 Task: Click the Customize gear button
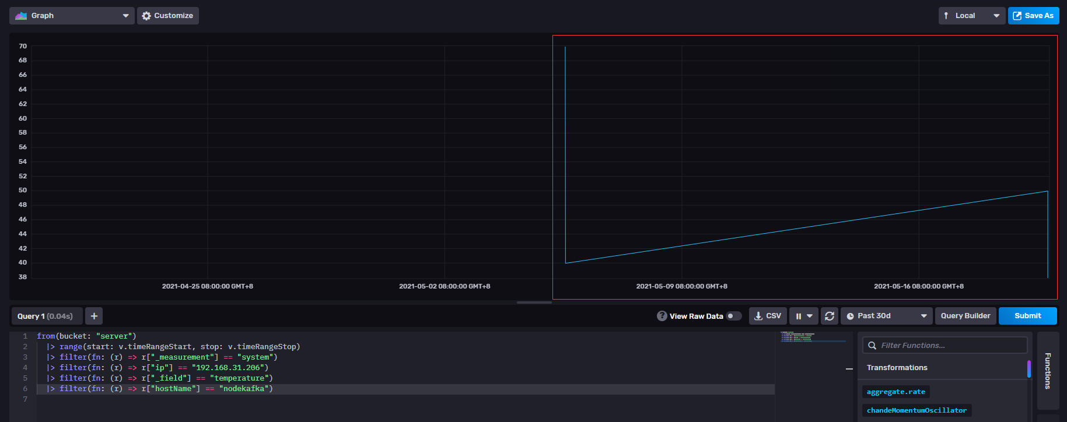(167, 16)
